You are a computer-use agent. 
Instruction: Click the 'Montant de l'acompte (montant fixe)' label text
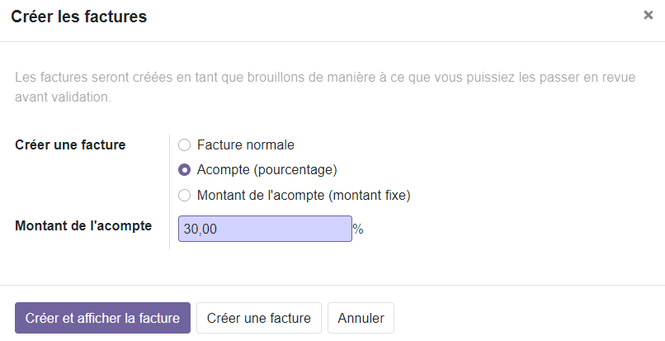pyautogui.click(x=304, y=196)
